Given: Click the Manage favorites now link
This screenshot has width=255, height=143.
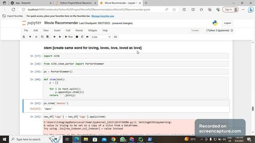Looking at the screenshot, I should [x=103, y=16].
